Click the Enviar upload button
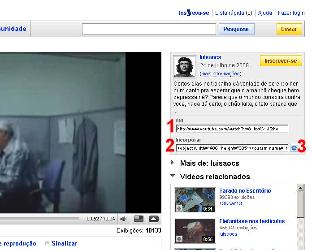The width and height of the screenshot is (312, 250). coord(289,29)
